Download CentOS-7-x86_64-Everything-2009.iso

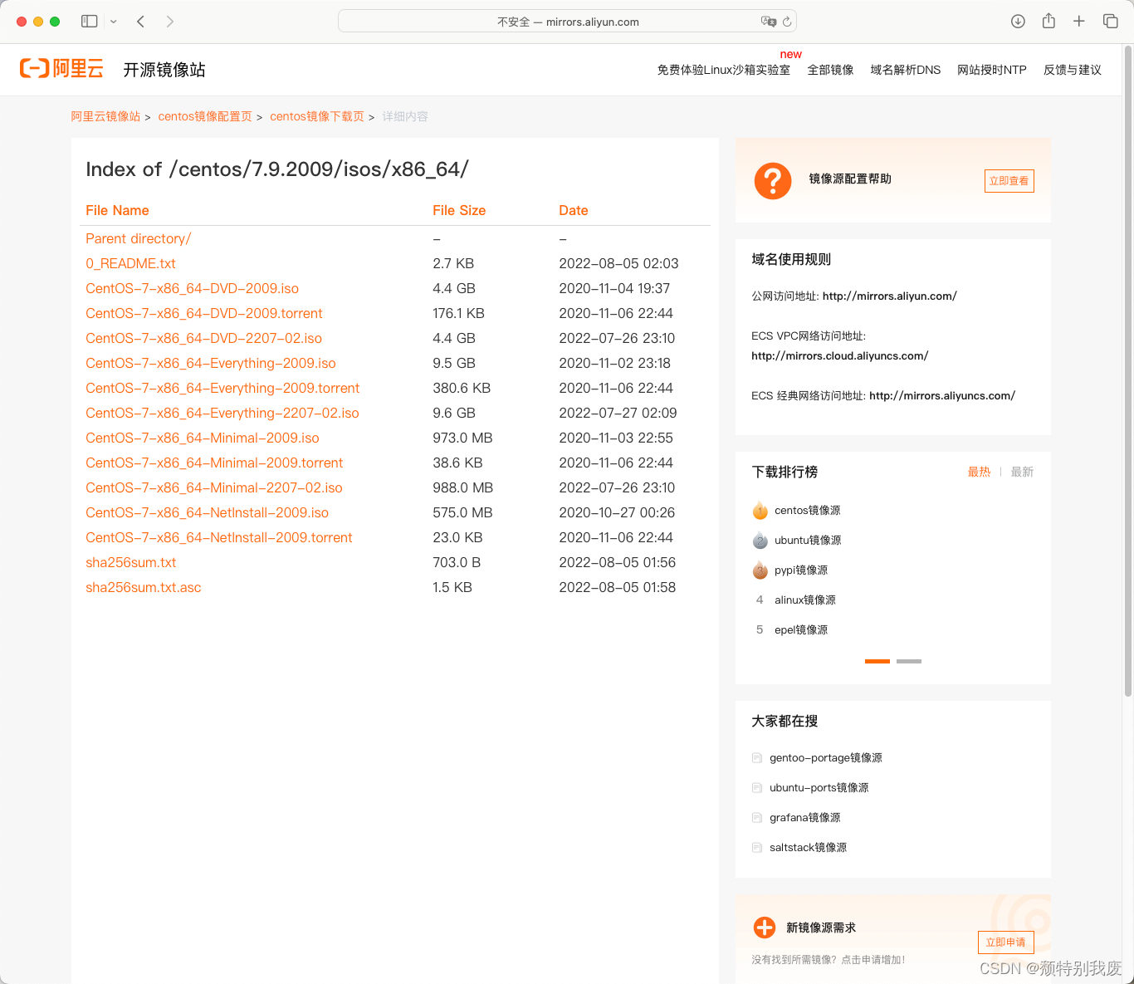pyautogui.click(x=211, y=363)
